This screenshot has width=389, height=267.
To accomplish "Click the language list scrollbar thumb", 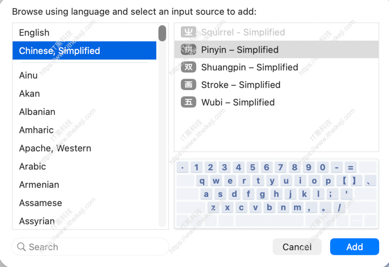I will (x=162, y=33).
